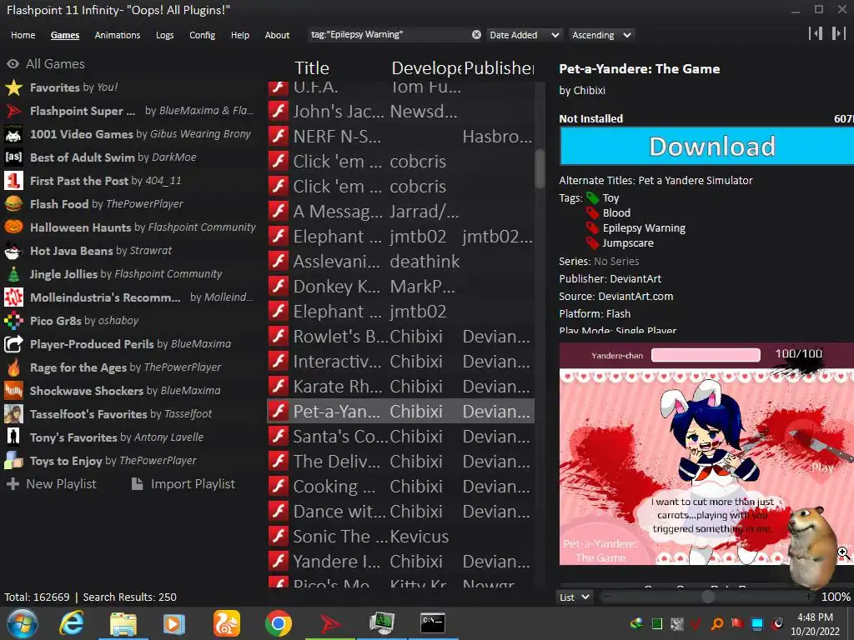854x640 pixels.
Task: Select the Asslevani... deathink row
Action: pyautogui.click(x=401, y=261)
